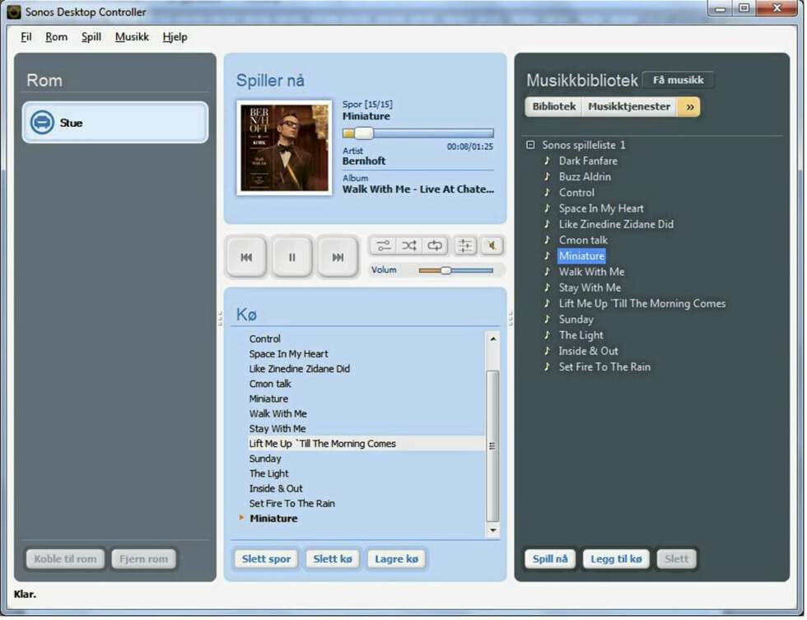Select Inside & Out in music library
Viewport: 807px width, 620px height.
(588, 351)
